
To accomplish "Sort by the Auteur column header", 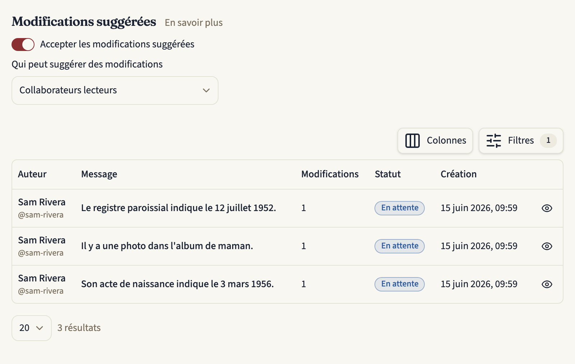I will 32,174.
